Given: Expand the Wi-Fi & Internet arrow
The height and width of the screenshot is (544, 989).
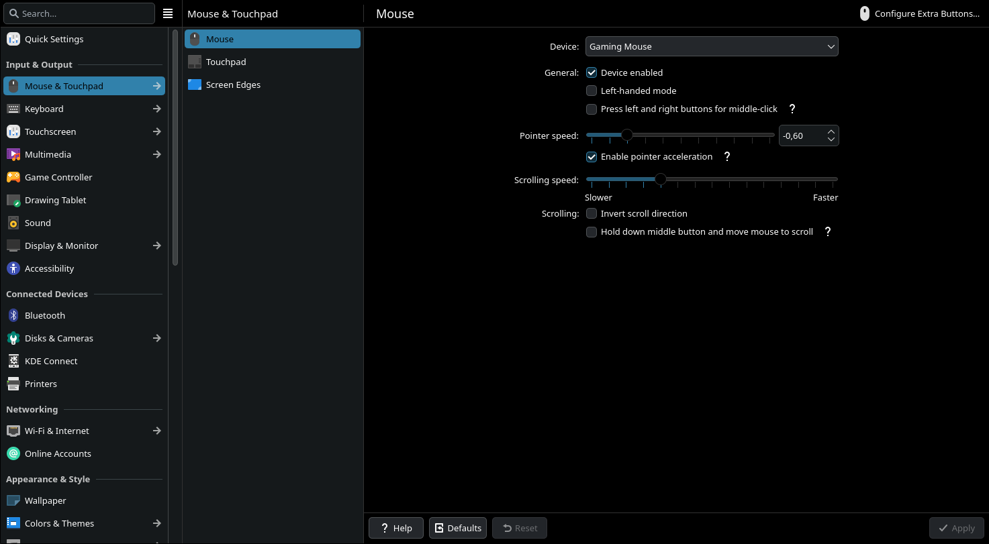Looking at the screenshot, I should [156, 431].
